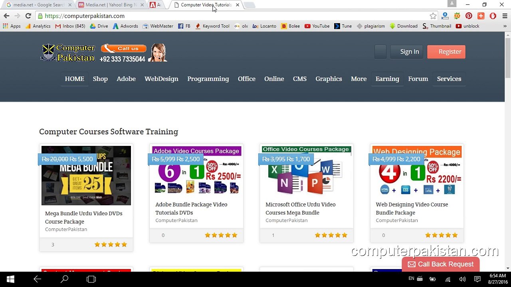Screen dimensions: 511x287
Task: Click the Call Back Request button
Action: (x=440, y=264)
